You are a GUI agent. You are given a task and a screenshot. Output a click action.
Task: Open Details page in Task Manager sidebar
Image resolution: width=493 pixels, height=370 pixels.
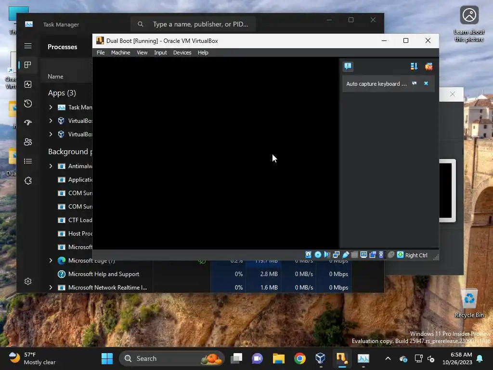[x=27, y=161]
